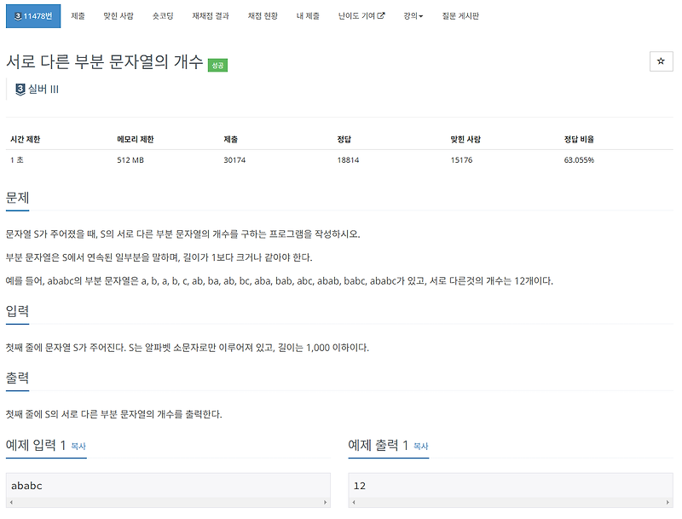
Task: Copy example output 1 with 복사
Action: tap(420, 447)
